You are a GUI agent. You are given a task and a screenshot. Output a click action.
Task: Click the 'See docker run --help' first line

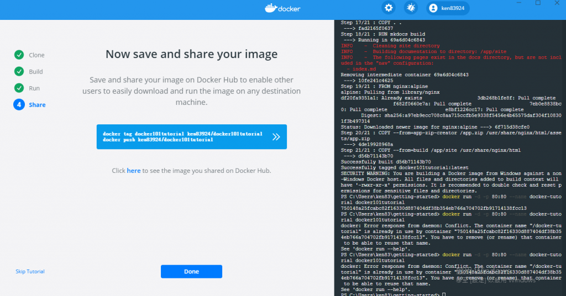[375, 249]
